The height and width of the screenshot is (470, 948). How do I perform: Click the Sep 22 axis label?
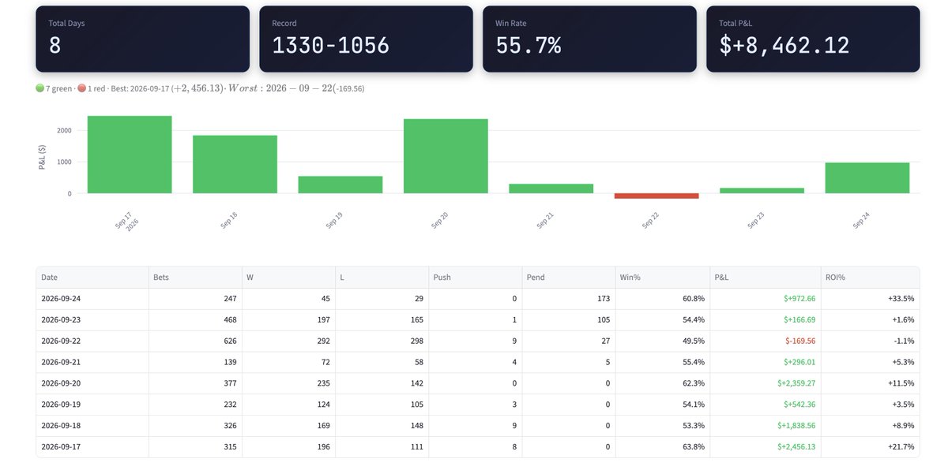point(649,219)
